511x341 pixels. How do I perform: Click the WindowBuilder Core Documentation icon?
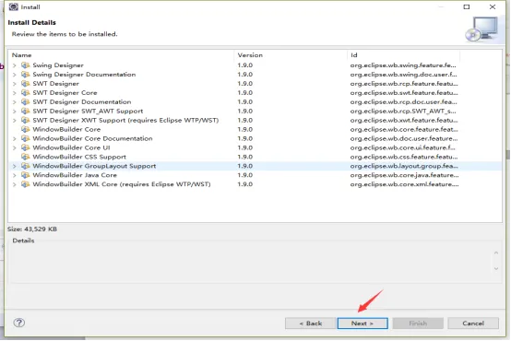point(26,138)
